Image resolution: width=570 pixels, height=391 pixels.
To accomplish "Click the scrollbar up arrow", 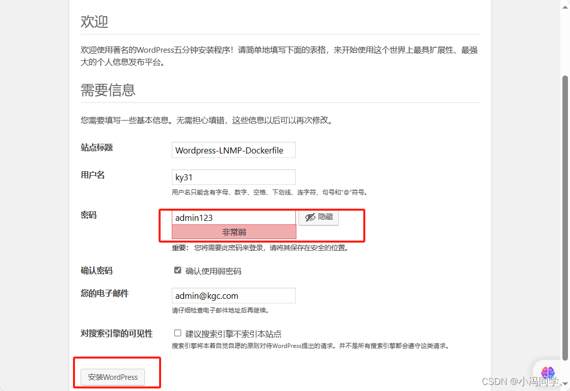I will click(565, 6).
